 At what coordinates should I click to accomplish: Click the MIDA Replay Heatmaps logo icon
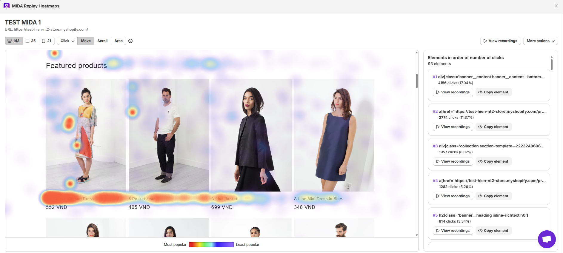(7, 6)
